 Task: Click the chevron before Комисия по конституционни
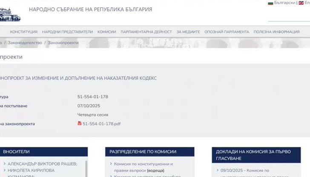pyautogui.click(x=111, y=164)
